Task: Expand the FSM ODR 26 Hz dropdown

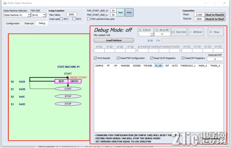Action: pos(38,15)
